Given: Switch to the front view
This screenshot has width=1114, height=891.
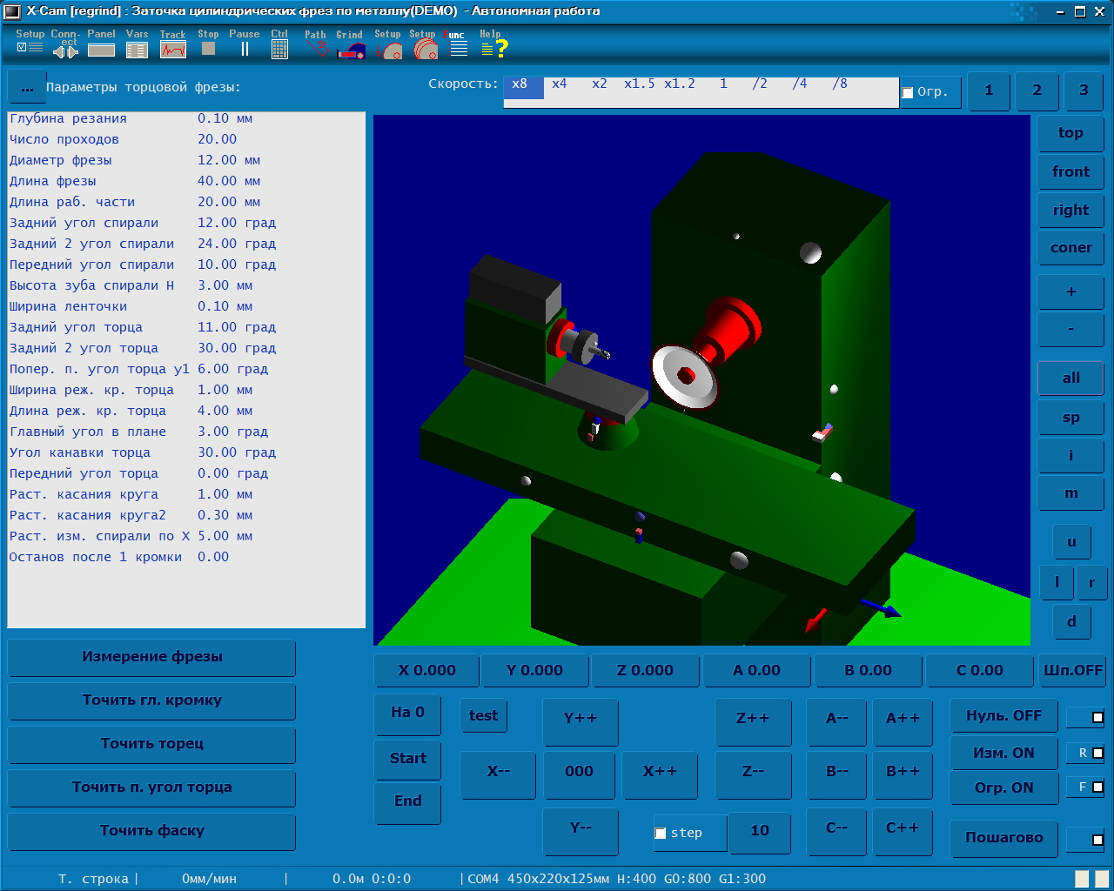Looking at the screenshot, I should click(x=1070, y=171).
